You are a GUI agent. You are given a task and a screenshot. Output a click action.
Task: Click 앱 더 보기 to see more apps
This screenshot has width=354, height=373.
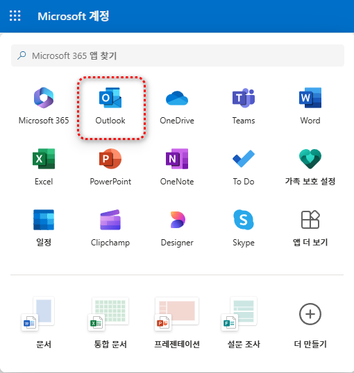310,228
